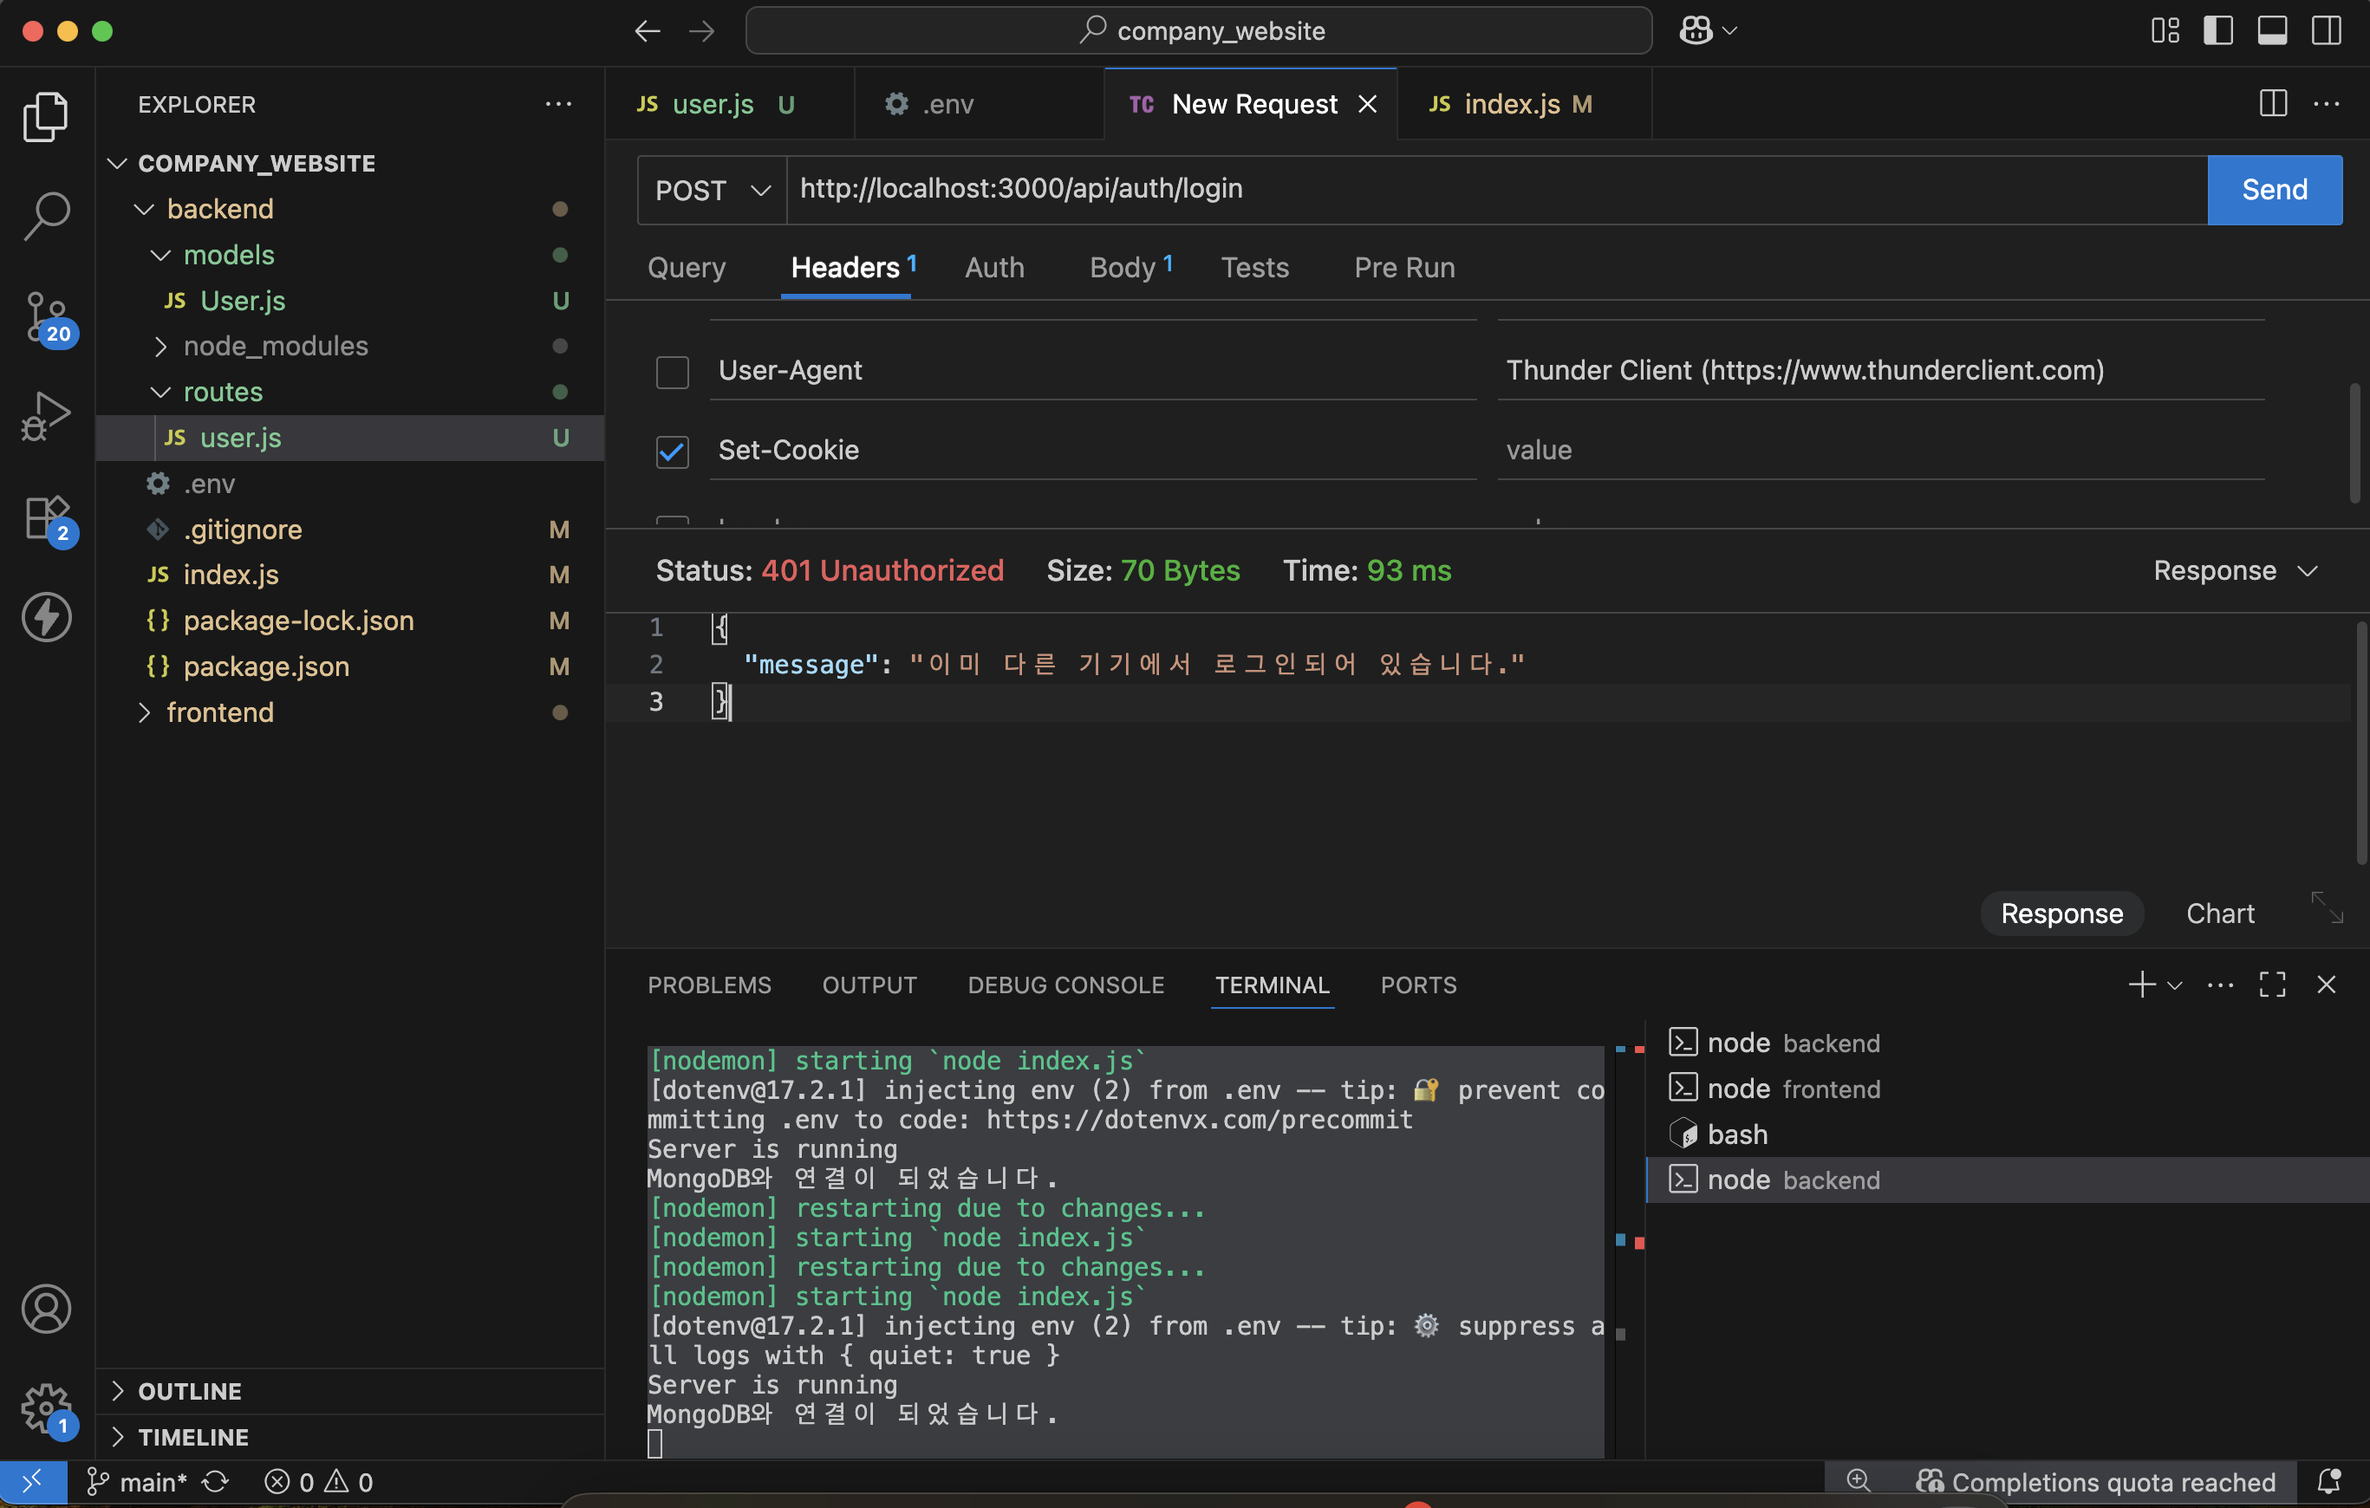Switch to the PROBLEMS panel tab
Image resolution: width=2370 pixels, height=1508 pixels.
click(708, 985)
